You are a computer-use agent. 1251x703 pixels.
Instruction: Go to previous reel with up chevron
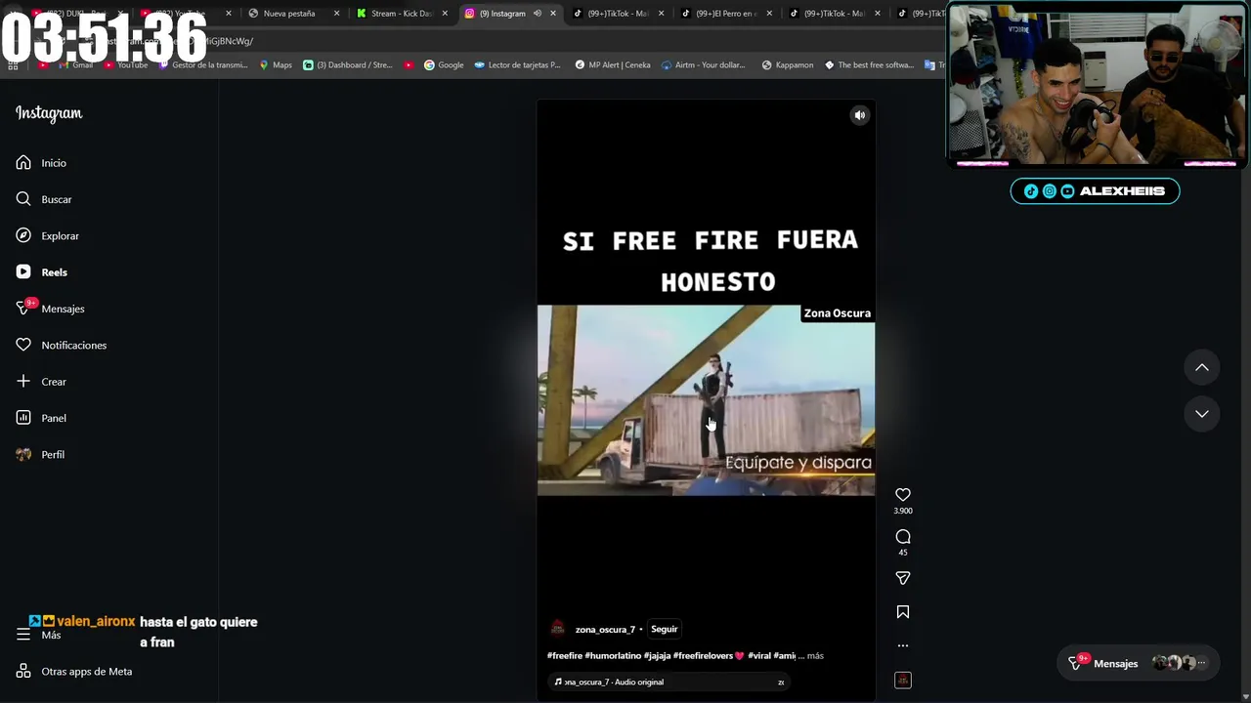1202,368
